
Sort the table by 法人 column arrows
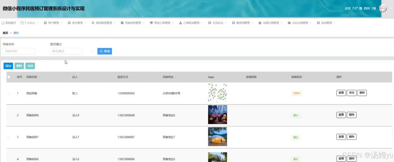click(80, 77)
